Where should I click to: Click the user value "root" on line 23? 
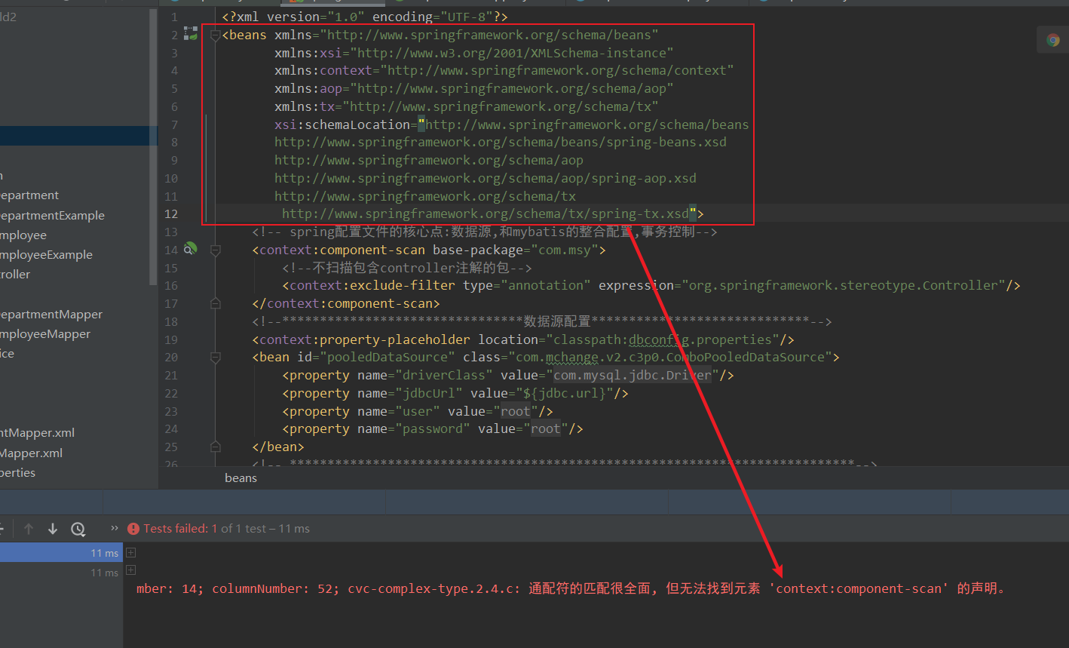click(516, 411)
